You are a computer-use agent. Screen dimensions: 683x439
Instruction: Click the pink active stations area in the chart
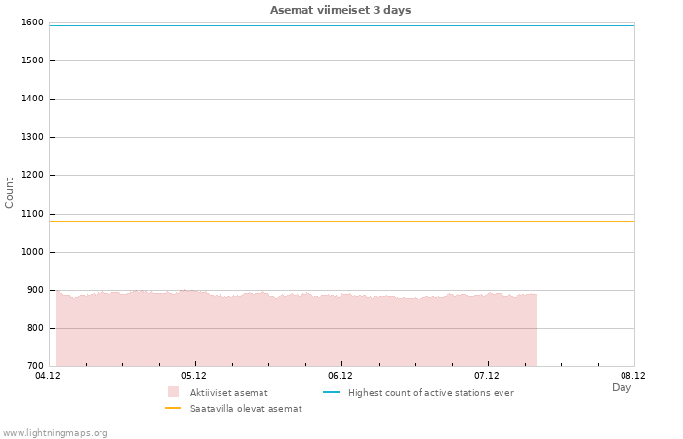(293, 330)
